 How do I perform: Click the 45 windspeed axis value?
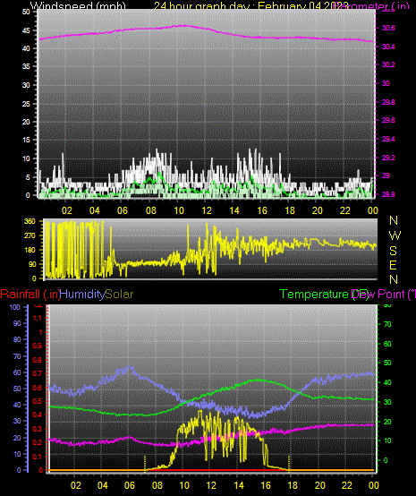click(26, 30)
